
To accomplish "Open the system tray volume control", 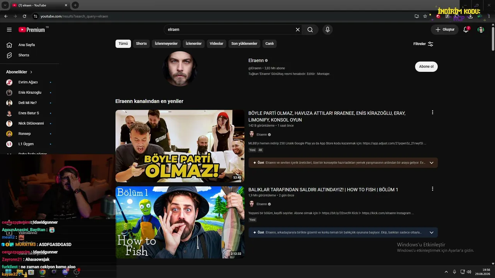I will pyautogui.click(x=469, y=272).
